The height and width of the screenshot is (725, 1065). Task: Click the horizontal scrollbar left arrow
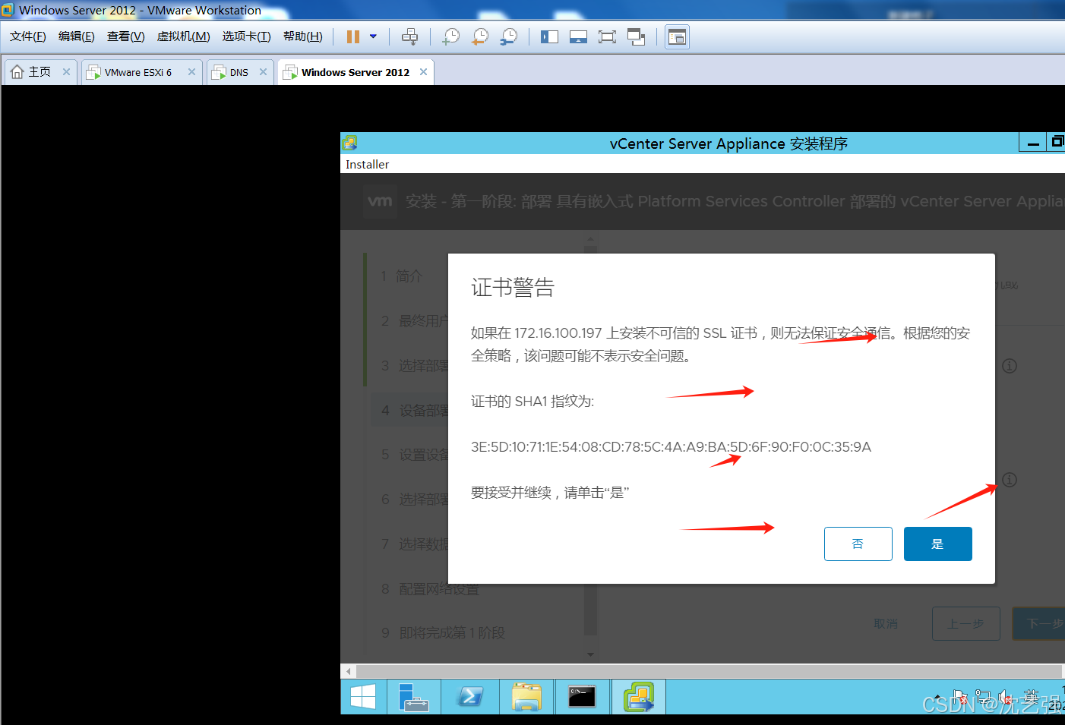349,671
